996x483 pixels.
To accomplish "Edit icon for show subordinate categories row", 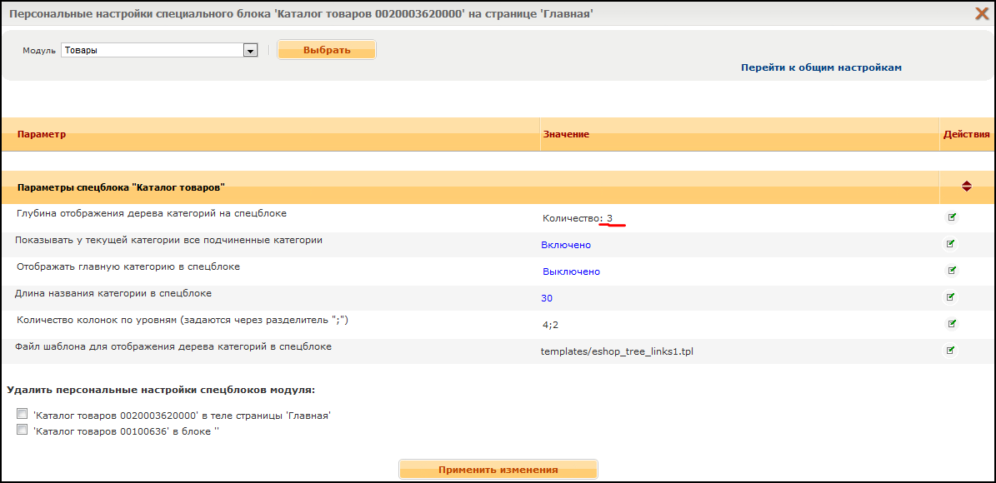I will click(951, 244).
